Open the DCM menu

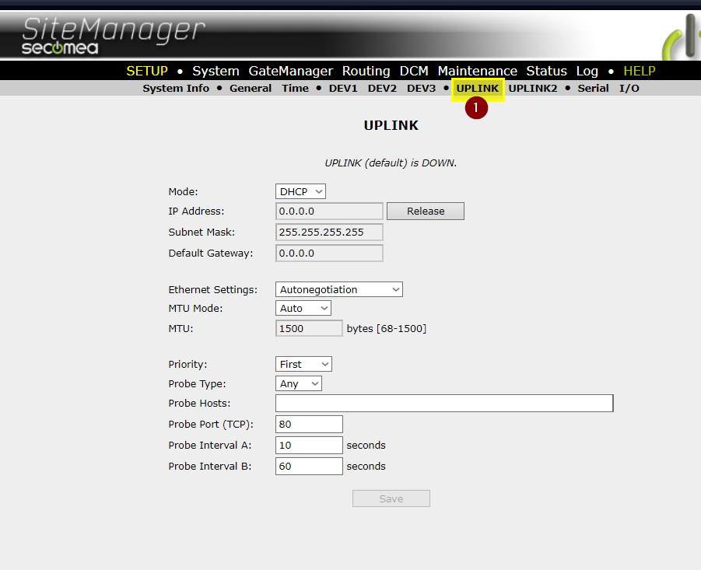414,71
